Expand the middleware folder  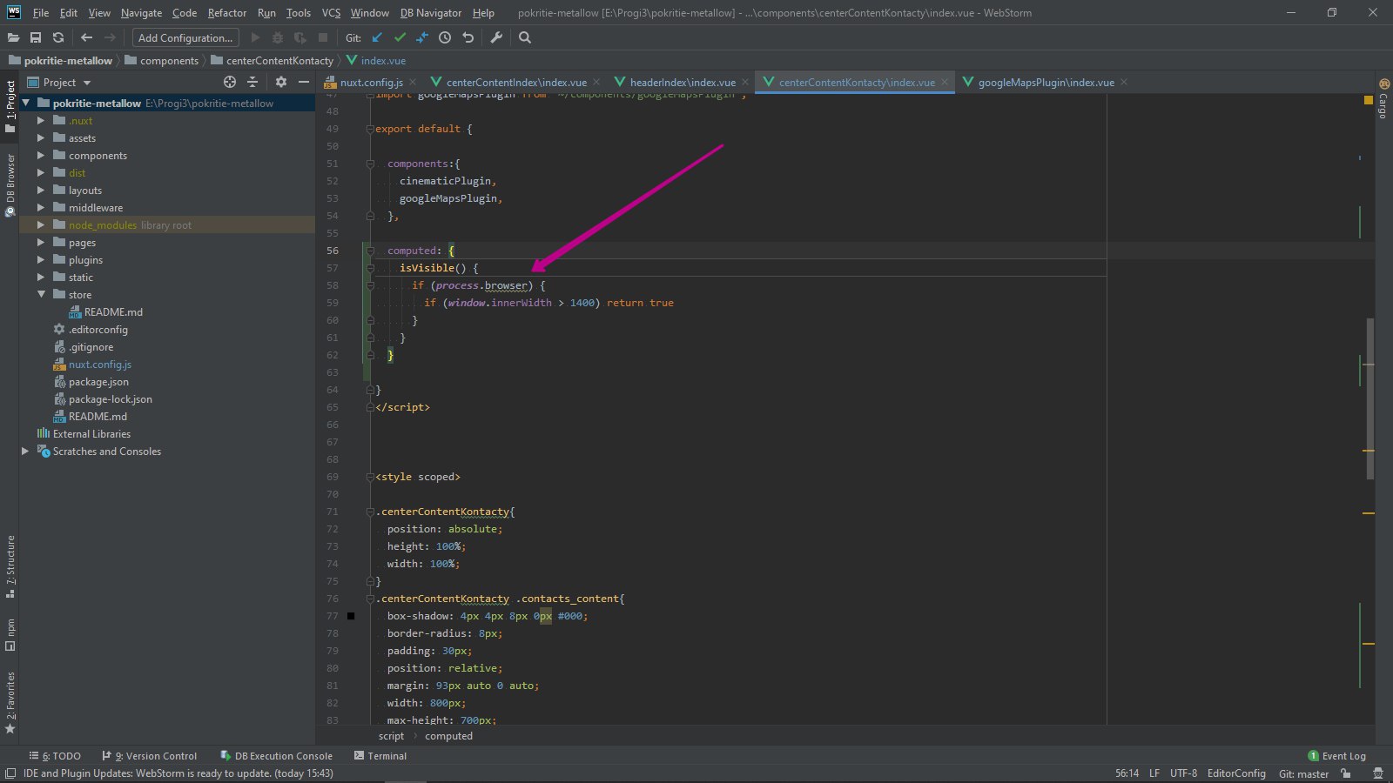tap(40, 207)
